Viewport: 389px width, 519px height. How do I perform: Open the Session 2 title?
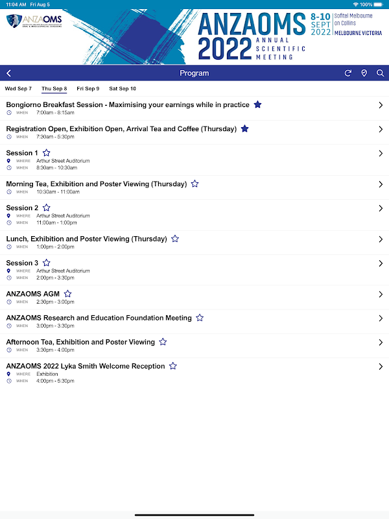tap(22, 208)
